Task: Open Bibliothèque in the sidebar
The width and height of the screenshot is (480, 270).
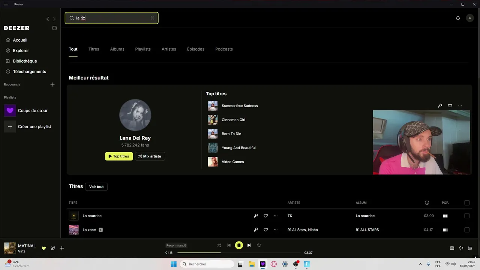Action: coord(25,61)
